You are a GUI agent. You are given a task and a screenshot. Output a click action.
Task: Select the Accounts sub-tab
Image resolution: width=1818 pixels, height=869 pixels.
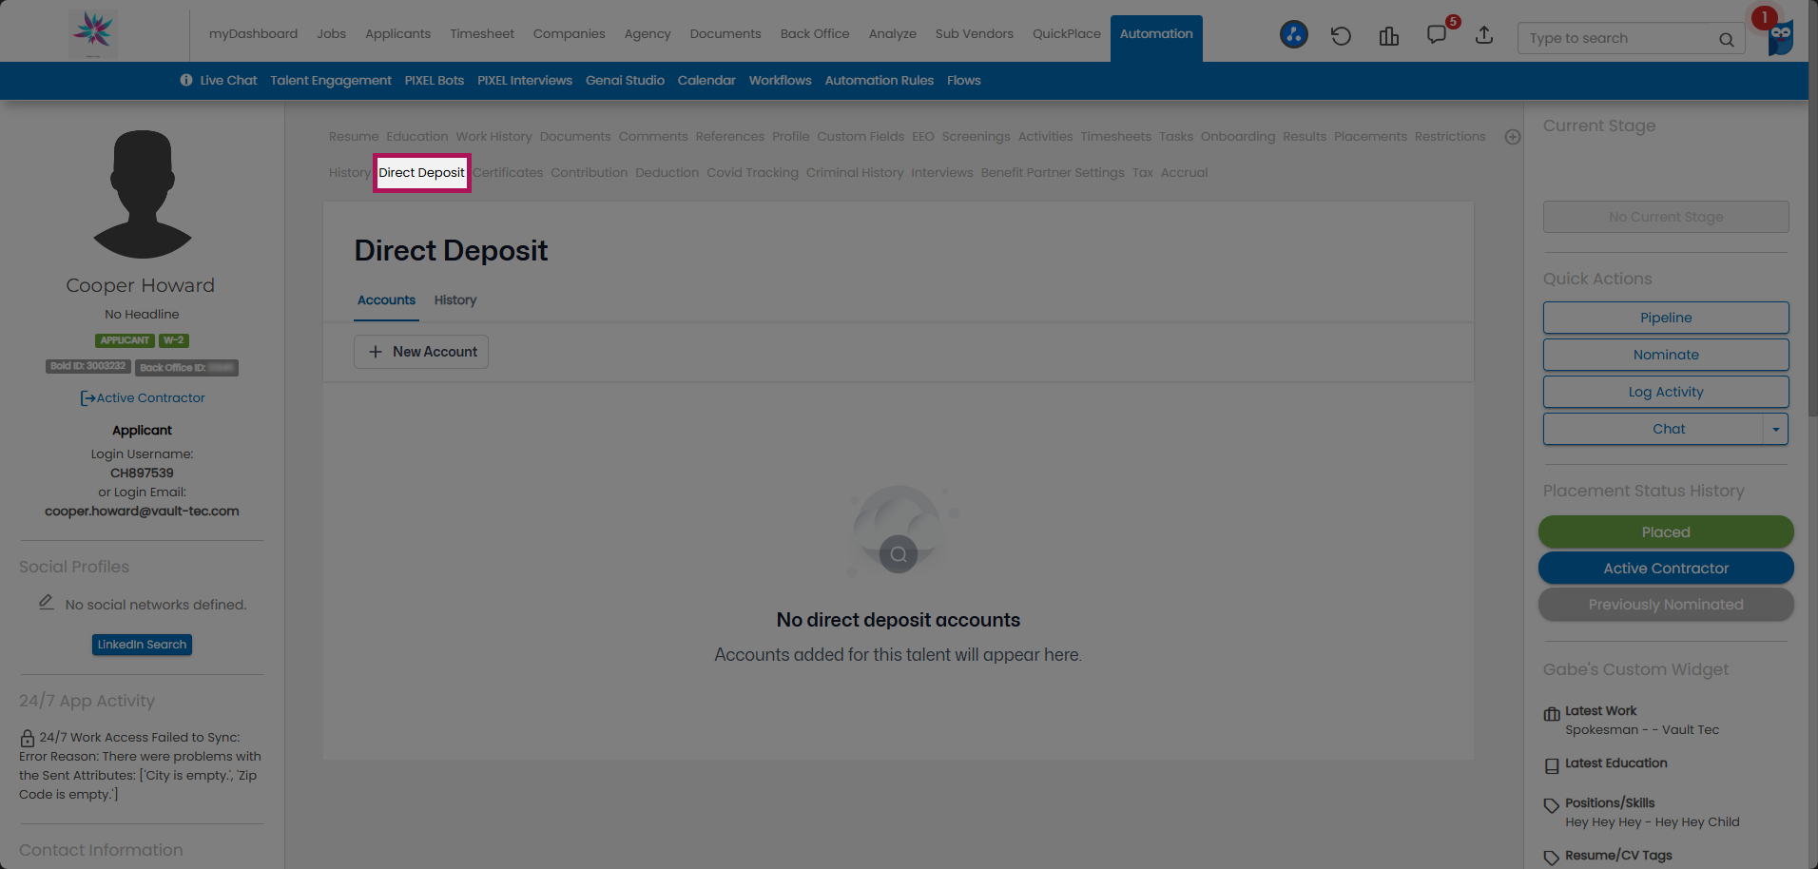386,299
